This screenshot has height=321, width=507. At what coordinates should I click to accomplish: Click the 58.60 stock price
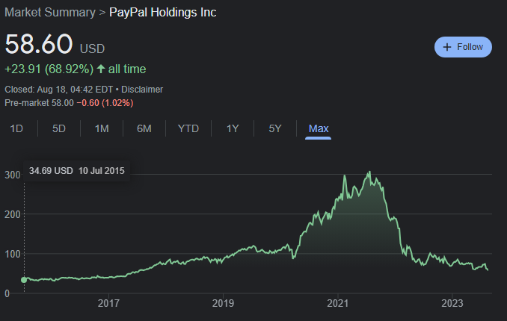coord(39,44)
